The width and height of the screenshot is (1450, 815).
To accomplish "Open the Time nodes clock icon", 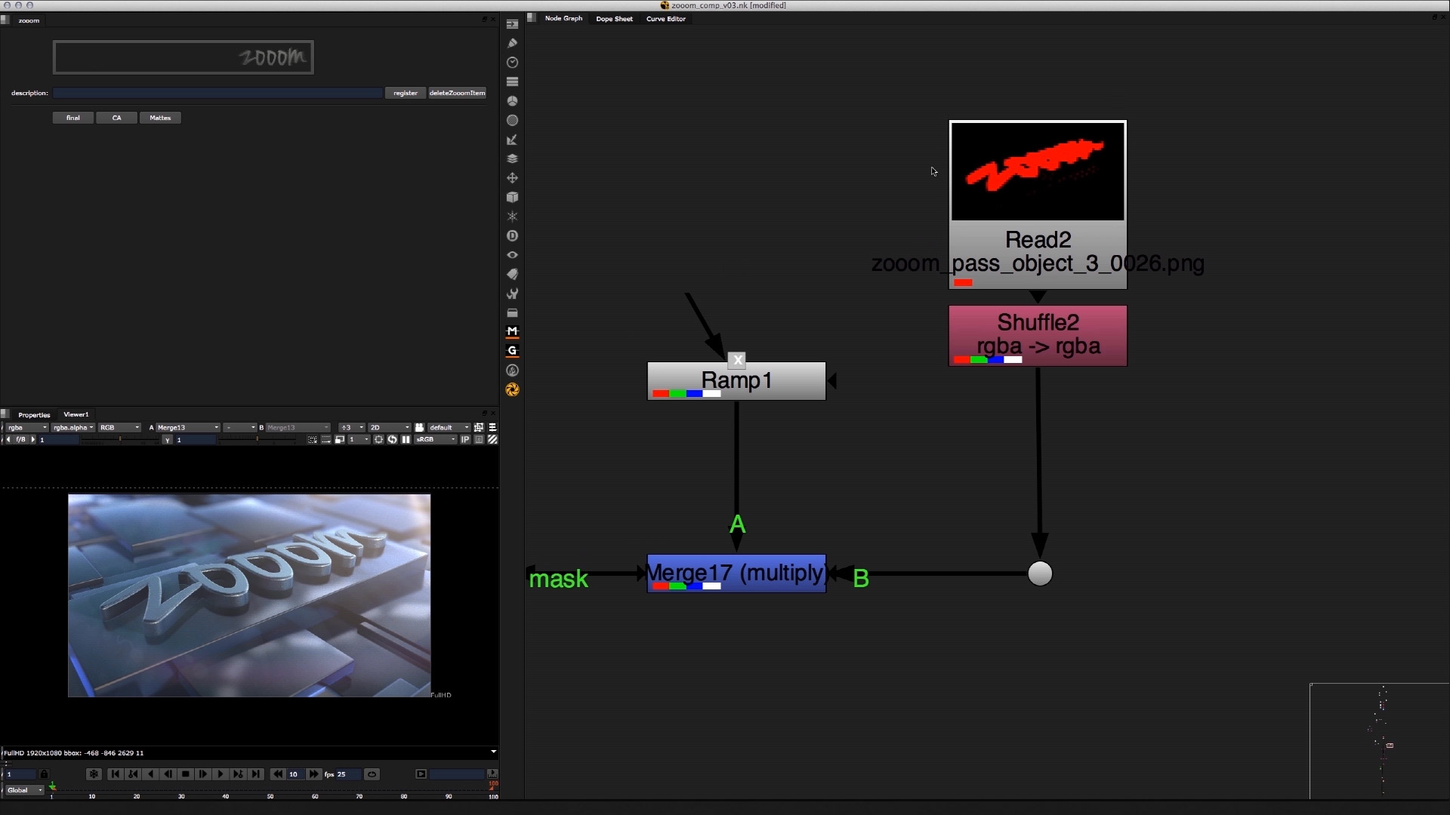I will [x=512, y=63].
